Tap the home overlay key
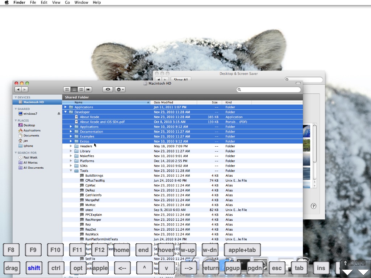 pos(121,250)
